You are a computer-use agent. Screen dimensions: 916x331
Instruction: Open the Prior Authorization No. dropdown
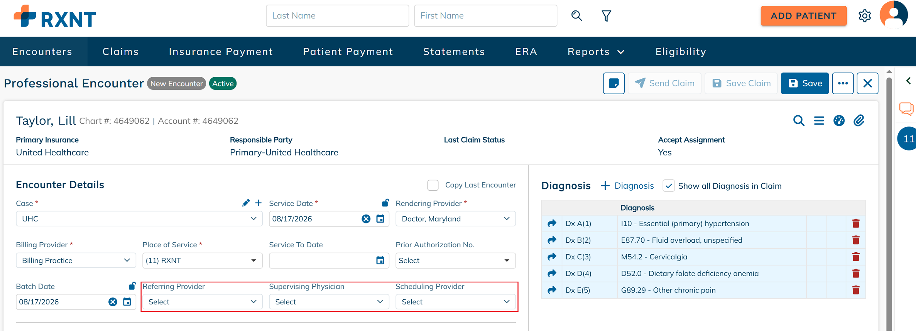pos(456,260)
